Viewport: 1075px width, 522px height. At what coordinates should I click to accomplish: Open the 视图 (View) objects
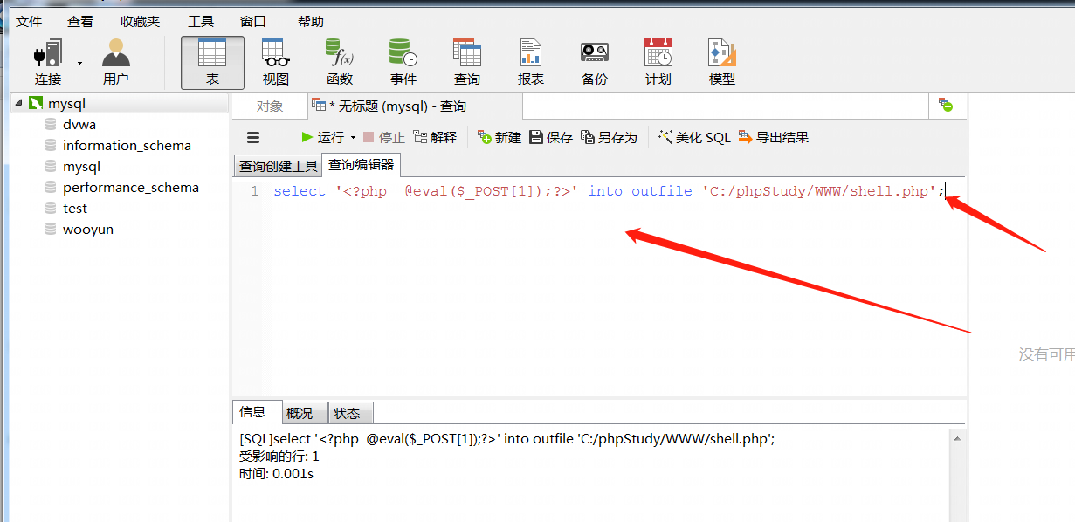coord(276,62)
